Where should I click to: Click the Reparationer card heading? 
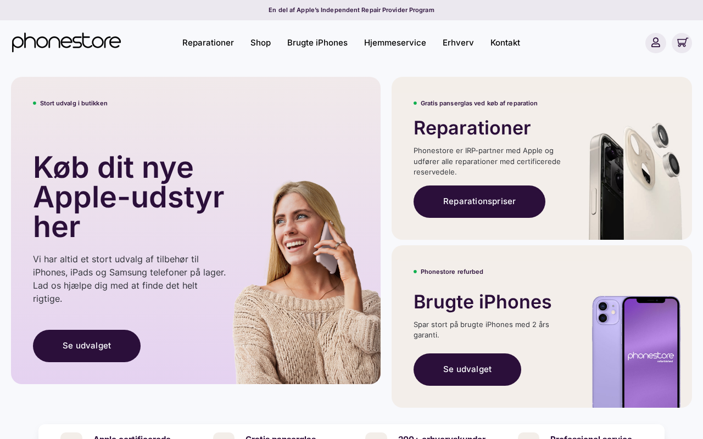coord(472,128)
